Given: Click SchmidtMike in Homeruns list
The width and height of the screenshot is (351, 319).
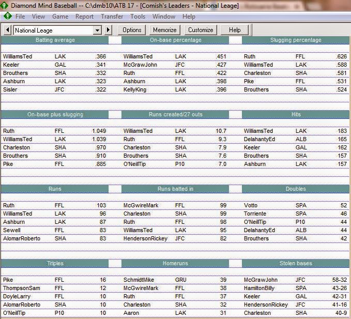Looking at the screenshot, I should pos(139,280).
